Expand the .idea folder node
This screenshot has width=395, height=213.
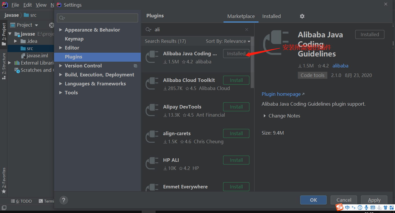pyautogui.click(x=16, y=41)
